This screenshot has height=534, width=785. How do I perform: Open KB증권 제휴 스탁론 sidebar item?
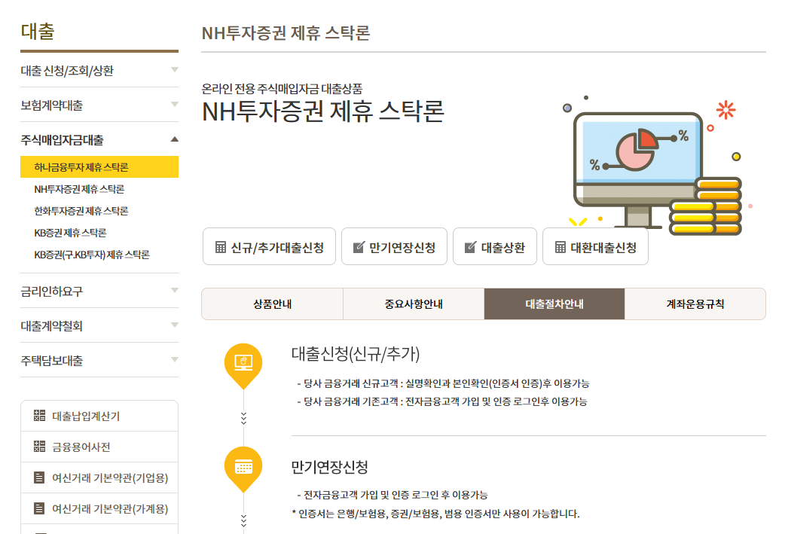(x=70, y=233)
